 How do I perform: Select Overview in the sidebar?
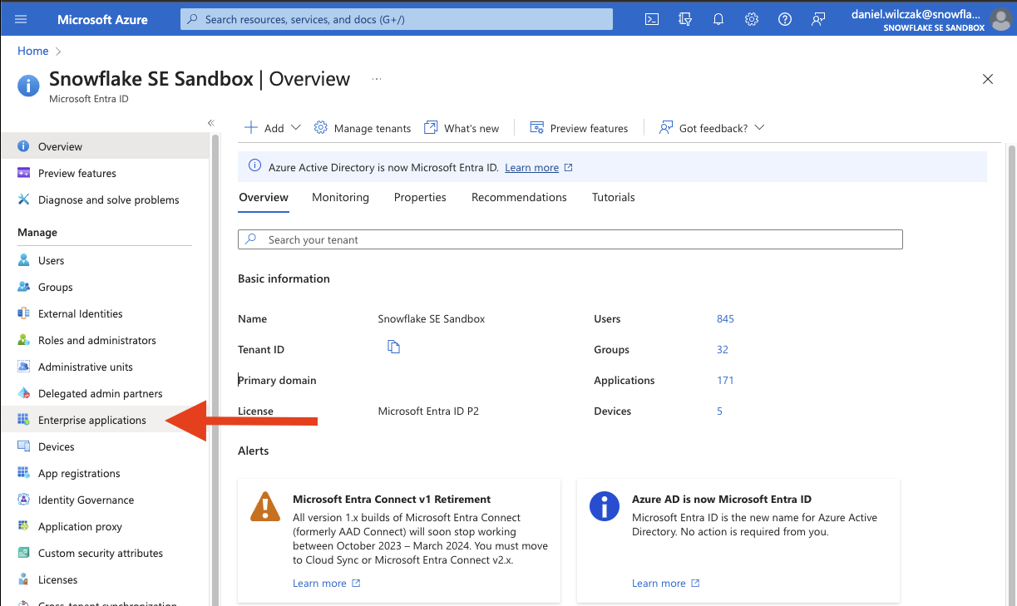tap(105, 146)
